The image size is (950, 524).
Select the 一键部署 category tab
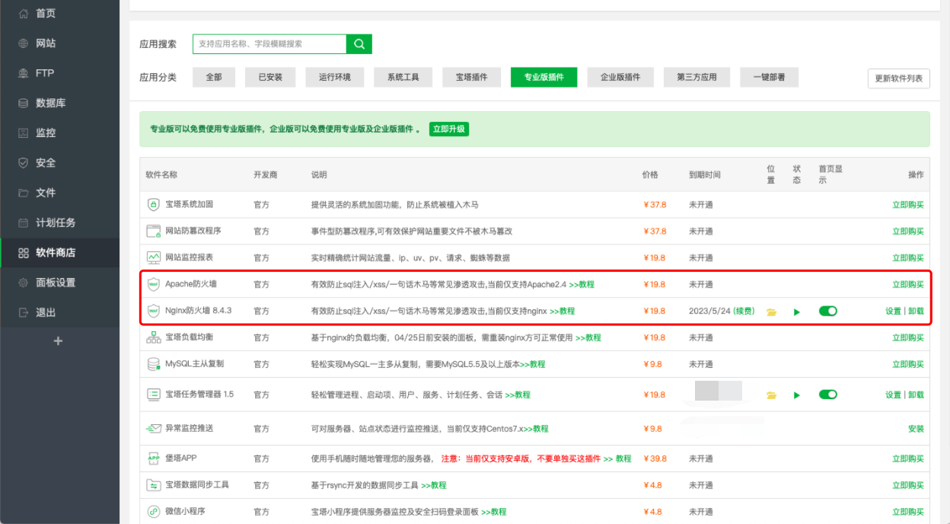[x=769, y=77]
